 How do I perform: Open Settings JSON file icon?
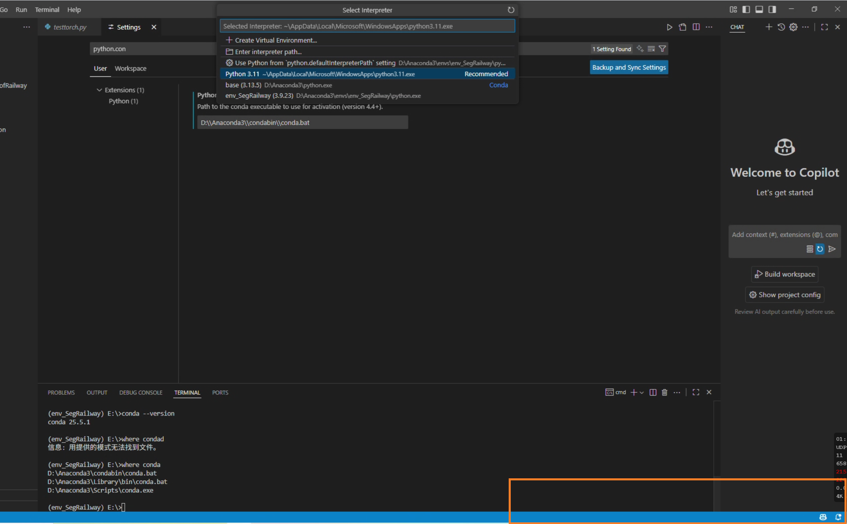683,27
